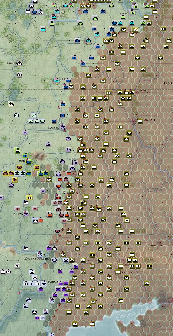Select the cream HQ counter southwest of Nerussa
This screenshot has height=336, width=173.
(11, 104)
